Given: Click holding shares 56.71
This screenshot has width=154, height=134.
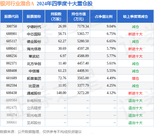Looking at the screenshot, I should (62, 34).
